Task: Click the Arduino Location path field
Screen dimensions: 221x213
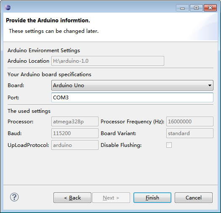Action: [108, 61]
